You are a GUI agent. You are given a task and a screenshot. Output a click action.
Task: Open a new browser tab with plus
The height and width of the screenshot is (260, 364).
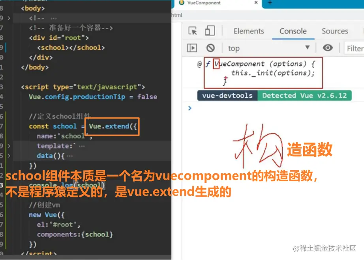(270, 2)
